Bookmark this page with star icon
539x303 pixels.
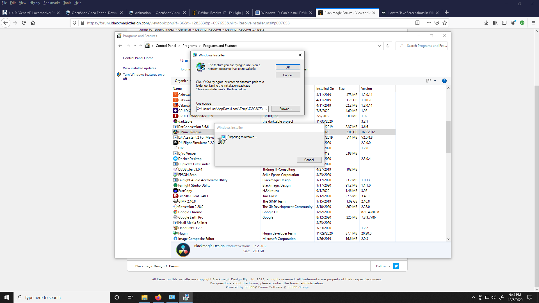[445, 23]
